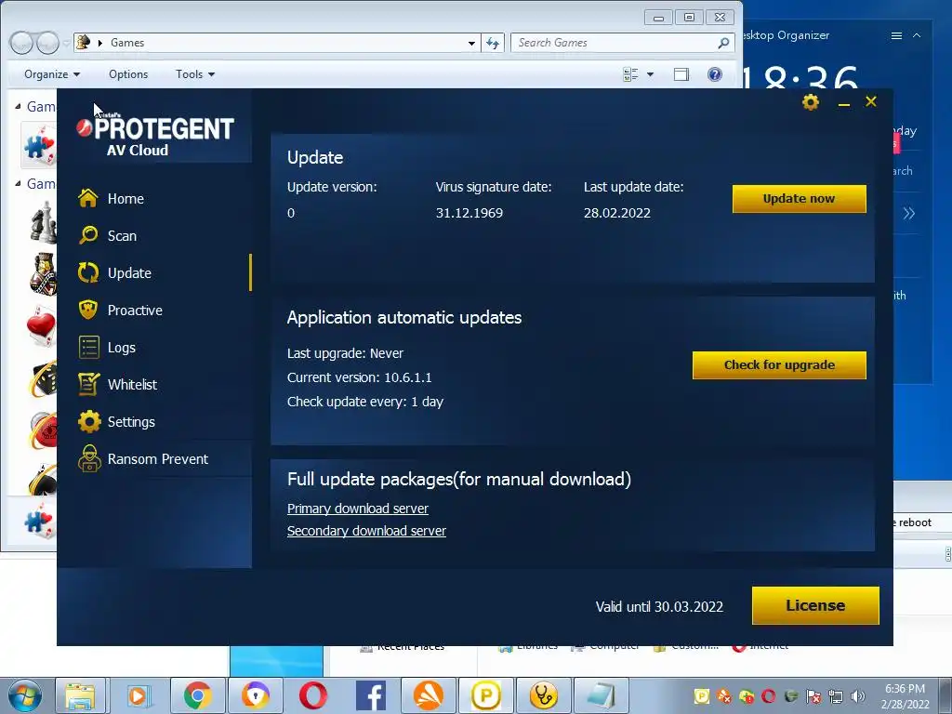Click the last update date 28.02.2022
The width and height of the screenshot is (952, 714).
pos(617,213)
